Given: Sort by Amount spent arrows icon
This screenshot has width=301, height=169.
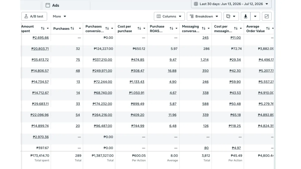Looking at the screenshot, I should [43, 29].
